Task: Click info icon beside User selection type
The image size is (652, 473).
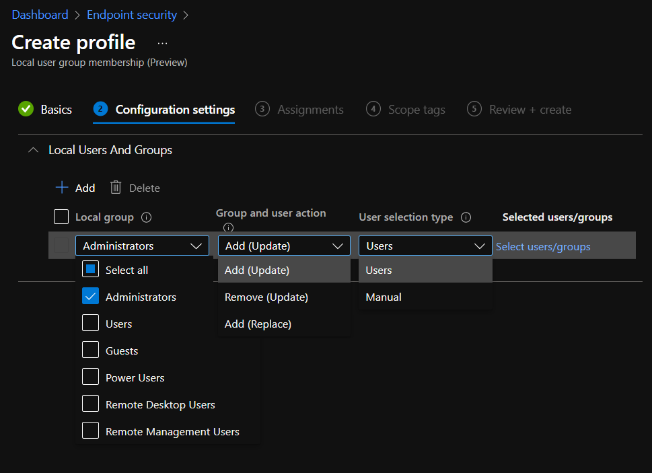Action: tap(466, 217)
